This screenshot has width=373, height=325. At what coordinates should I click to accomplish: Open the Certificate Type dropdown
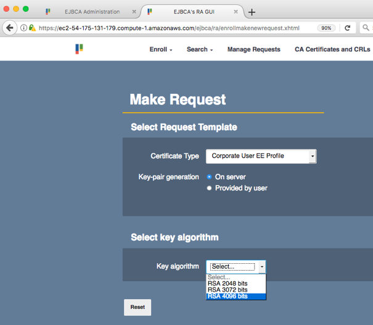[260, 156]
